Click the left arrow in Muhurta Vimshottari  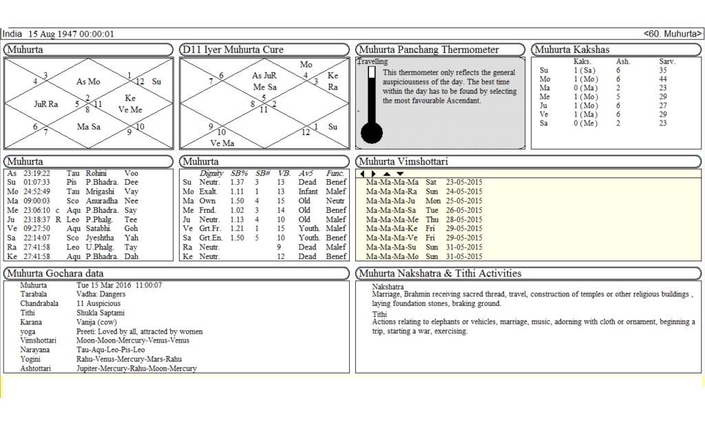point(362,174)
